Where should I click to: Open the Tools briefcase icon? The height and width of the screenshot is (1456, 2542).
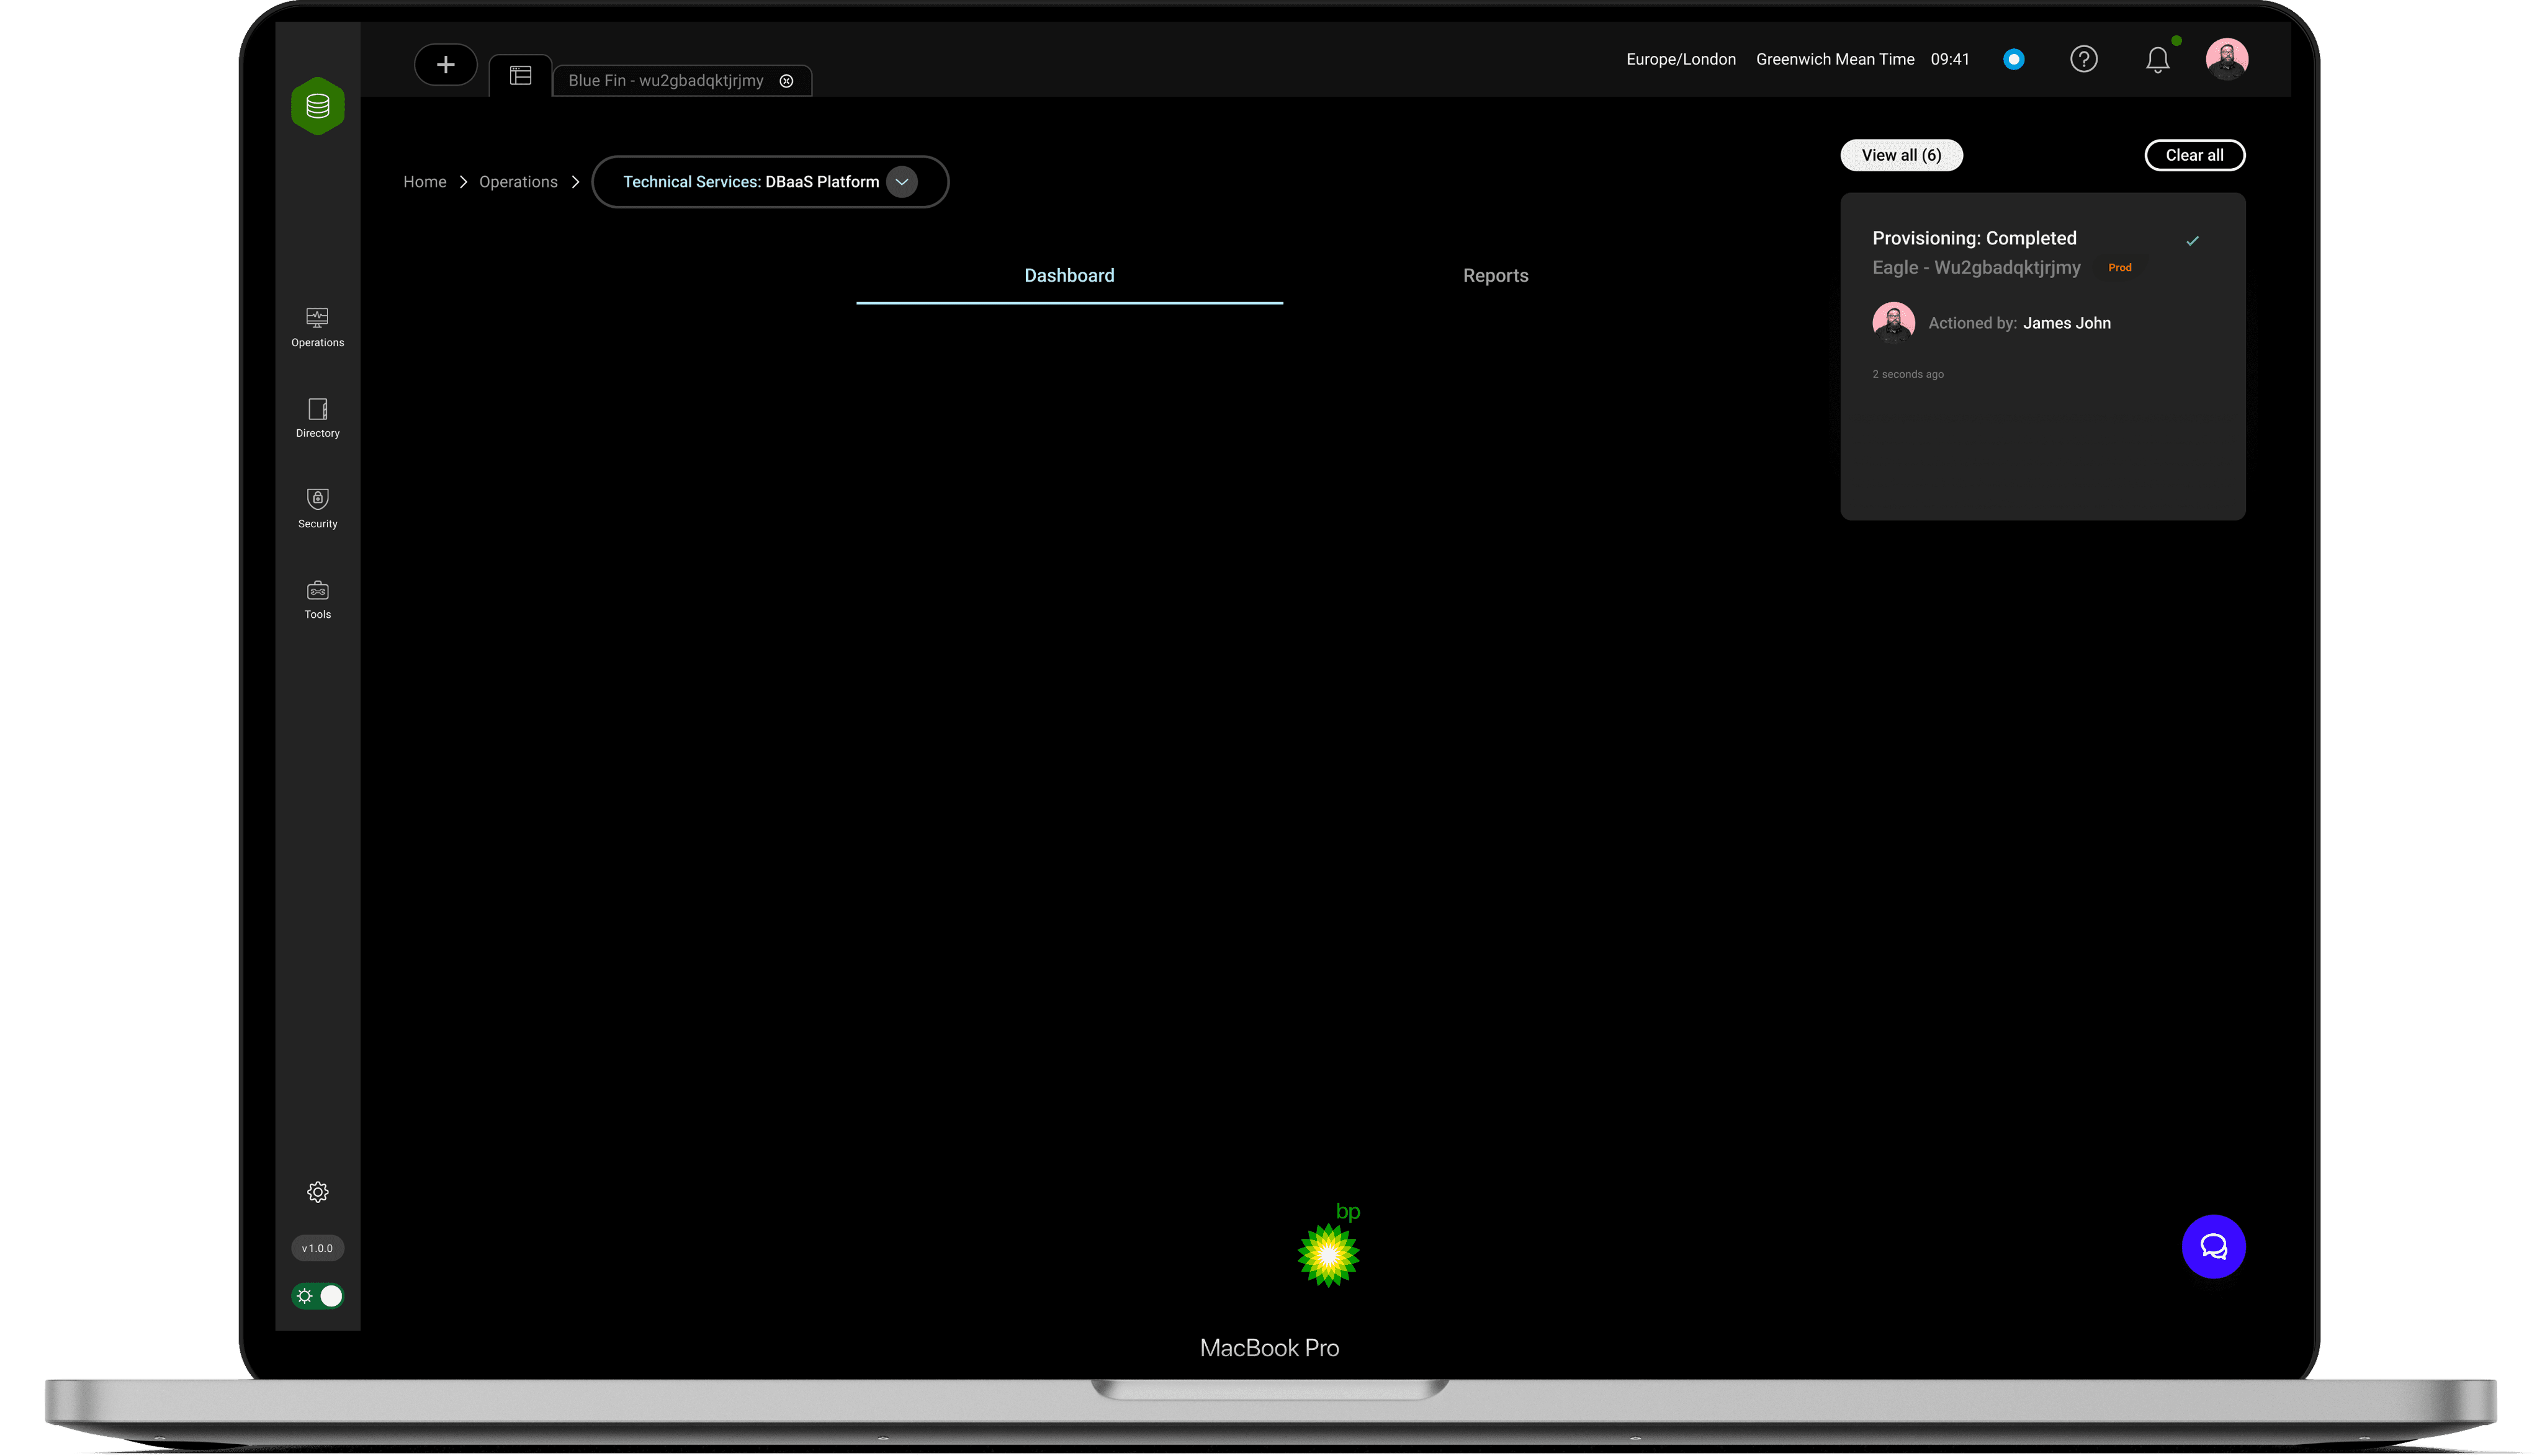pyautogui.click(x=317, y=598)
